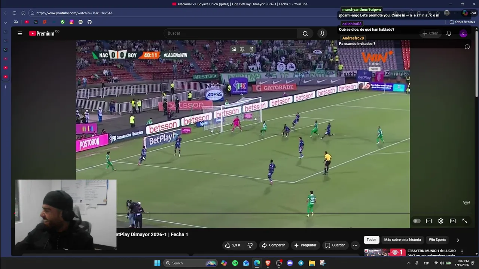Open YouTube notifications bell
This screenshot has height=269, width=479.
pos(449,33)
